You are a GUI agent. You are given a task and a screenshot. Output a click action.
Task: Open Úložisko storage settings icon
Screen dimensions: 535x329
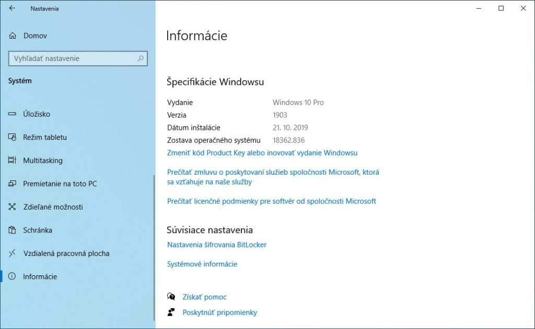[x=12, y=114]
